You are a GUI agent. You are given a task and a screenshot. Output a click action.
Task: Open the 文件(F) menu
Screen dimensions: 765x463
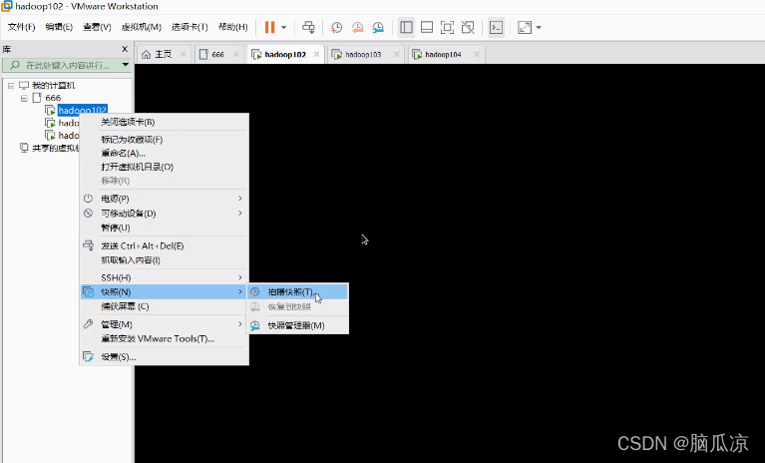pos(22,27)
